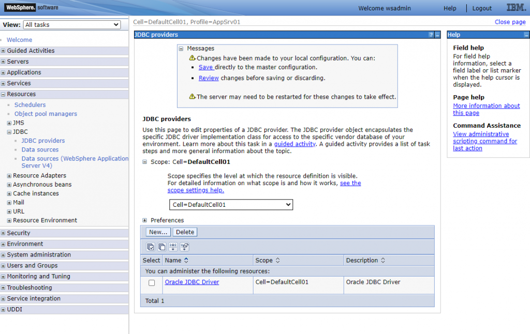Open the scope settings help link
Screen dimensions: 530x334
pos(264,187)
